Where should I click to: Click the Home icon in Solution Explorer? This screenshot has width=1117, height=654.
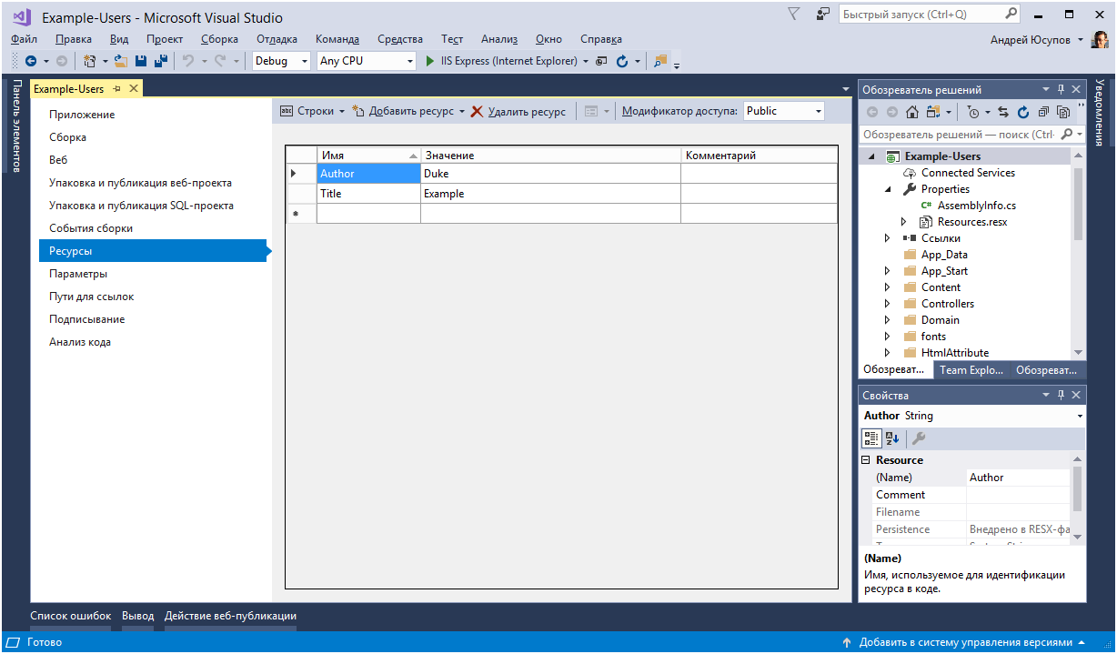click(x=912, y=112)
